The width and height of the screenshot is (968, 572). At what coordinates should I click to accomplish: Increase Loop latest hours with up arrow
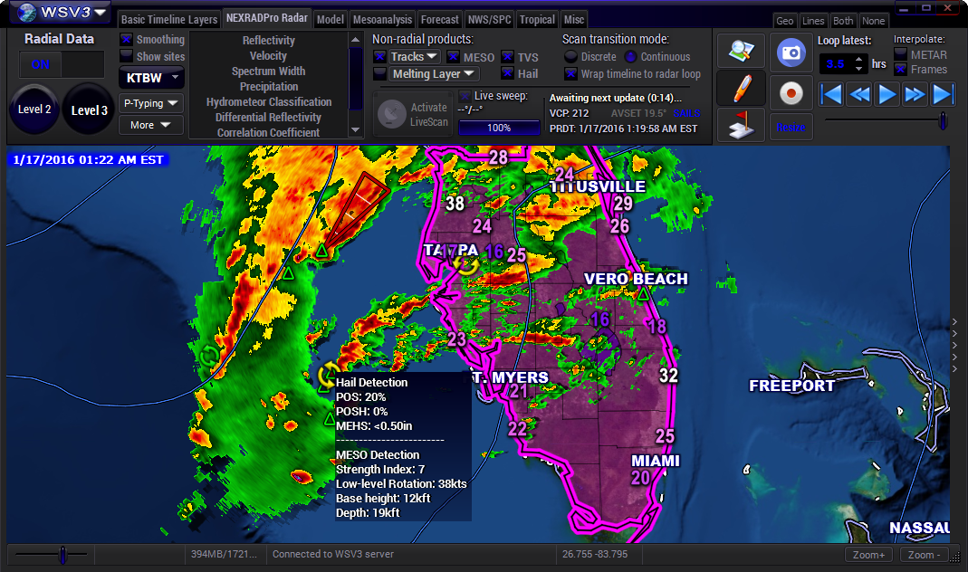click(858, 59)
